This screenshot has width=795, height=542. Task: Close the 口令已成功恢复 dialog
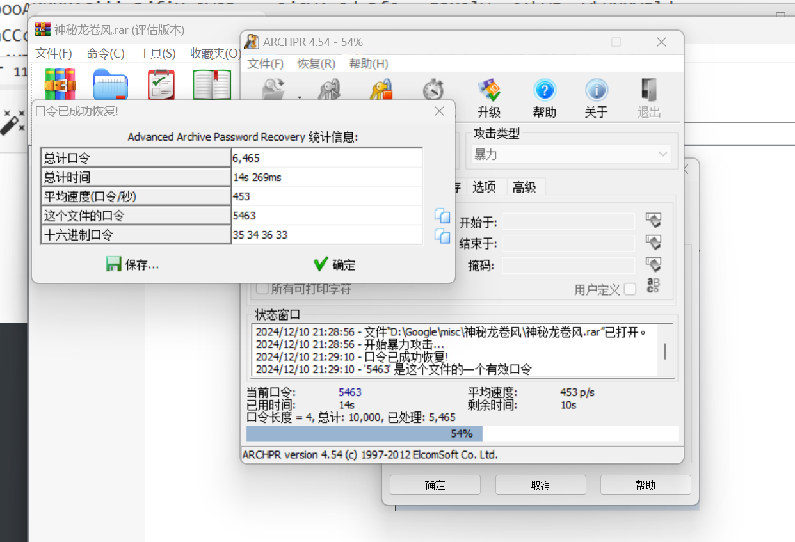(x=439, y=111)
